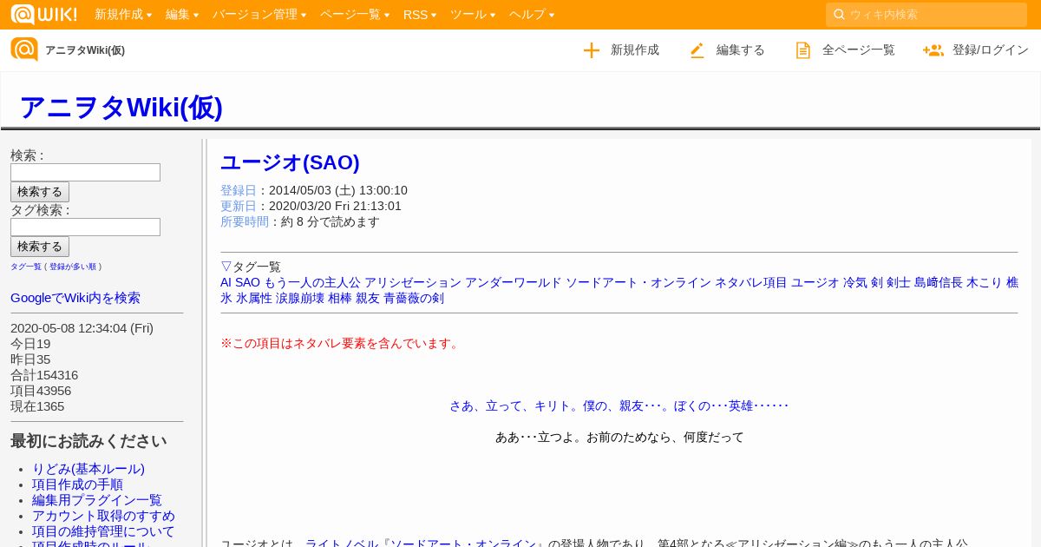Screen dimensions: 1041x547
Task: Click the 項目43956 counter text
Action: pyautogui.click(x=41, y=391)
